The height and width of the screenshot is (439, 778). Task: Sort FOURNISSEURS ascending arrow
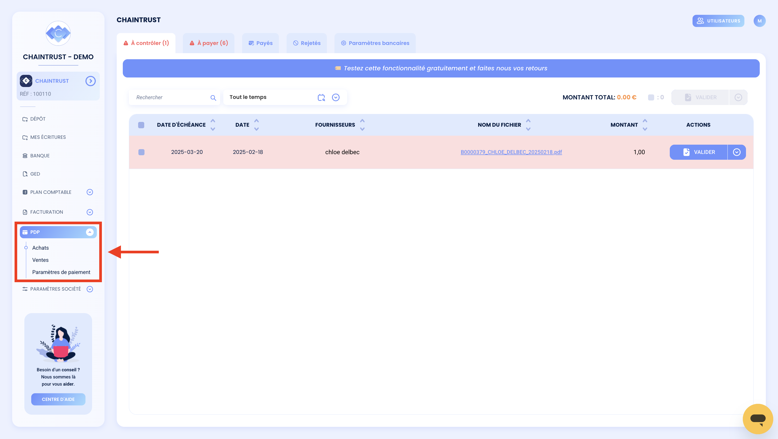(362, 121)
